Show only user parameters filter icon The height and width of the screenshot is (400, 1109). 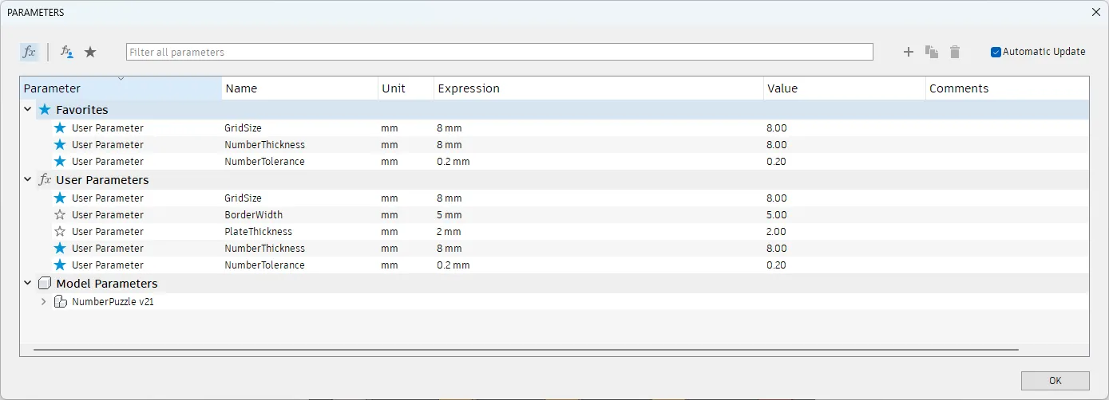coord(67,52)
